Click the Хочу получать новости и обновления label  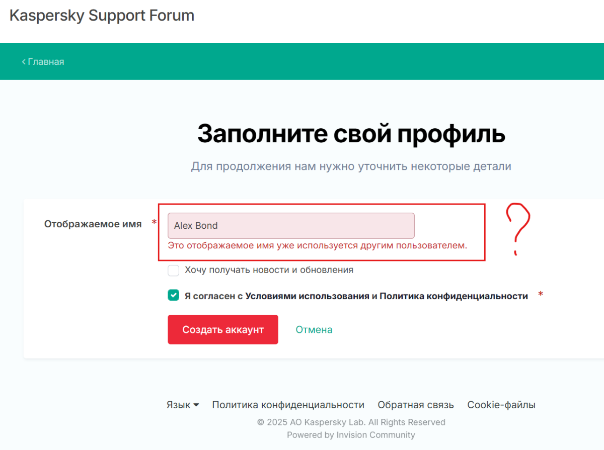[x=269, y=270]
